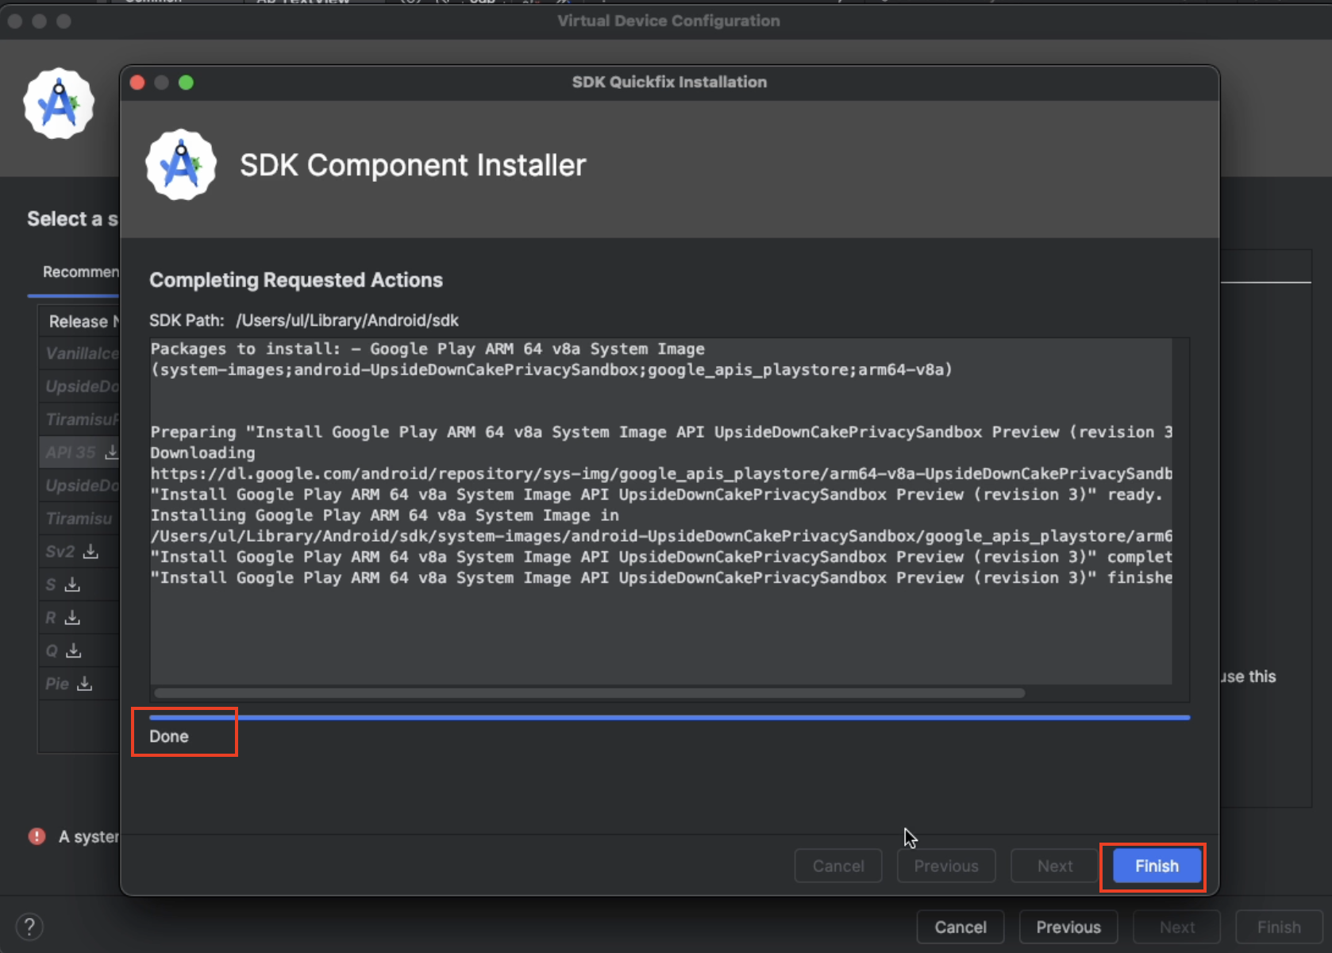This screenshot has width=1332, height=953.
Task: Click download icon next to R row
Action: click(72, 617)
